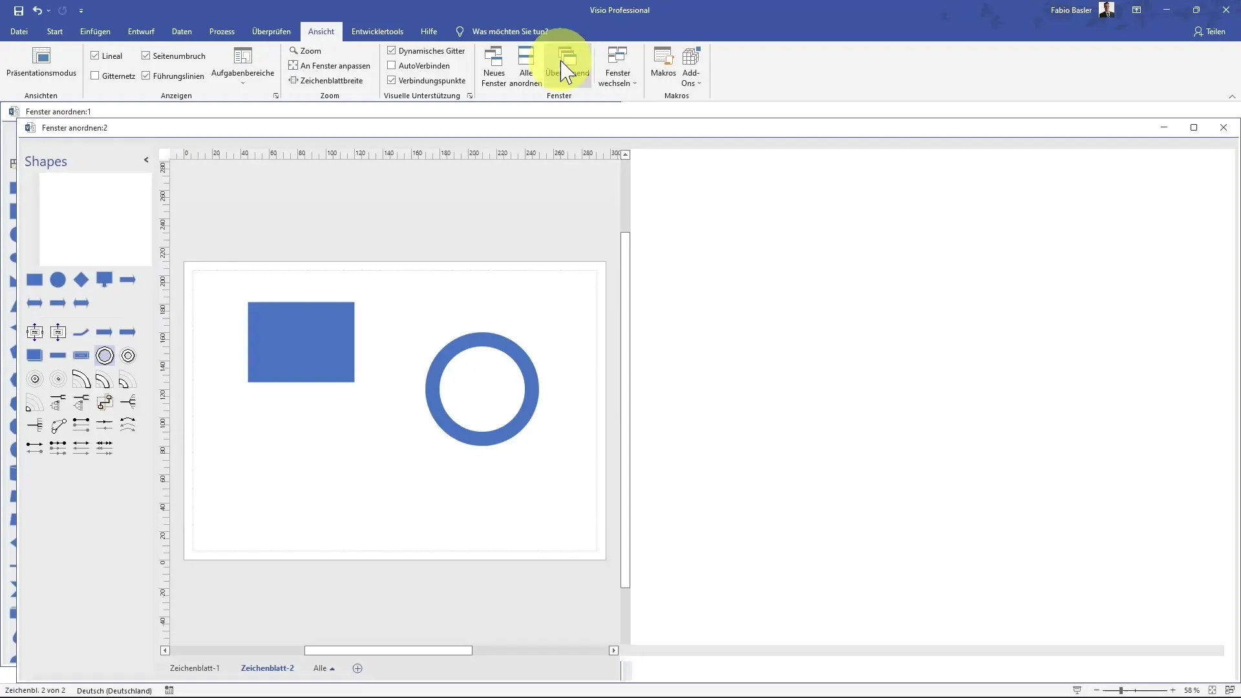1241x698 pixels.
Task: Click the vertical scrollbar thumb of drawing
Action: click(x=625, y=410)
